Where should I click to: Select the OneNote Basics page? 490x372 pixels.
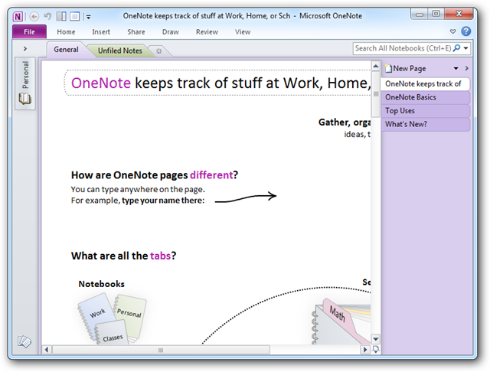point(425,97)
